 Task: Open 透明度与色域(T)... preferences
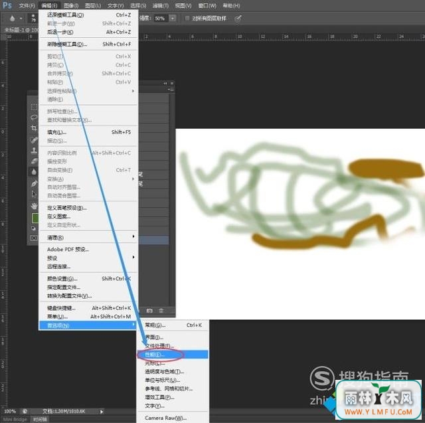point(173,371)
